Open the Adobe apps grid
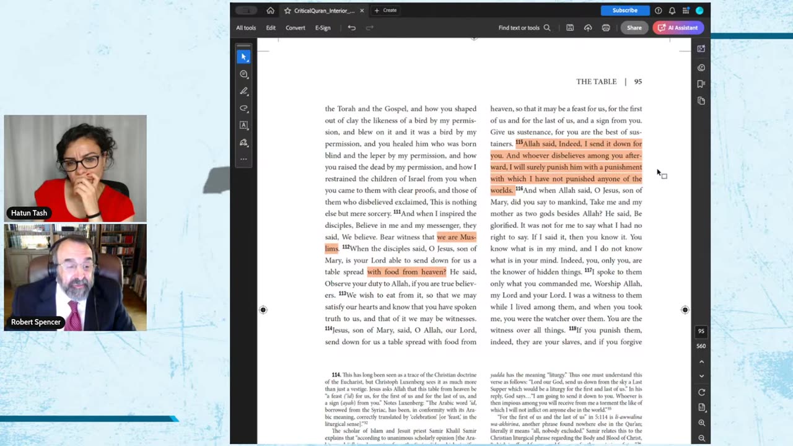This screenshot has width=793, height=446. pos(686,11)
